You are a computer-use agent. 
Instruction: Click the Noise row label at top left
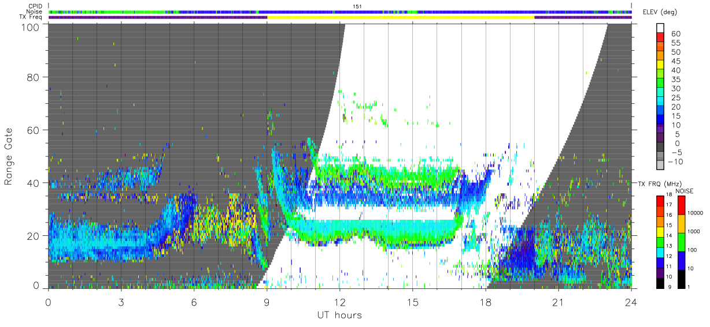click(35, 12)
